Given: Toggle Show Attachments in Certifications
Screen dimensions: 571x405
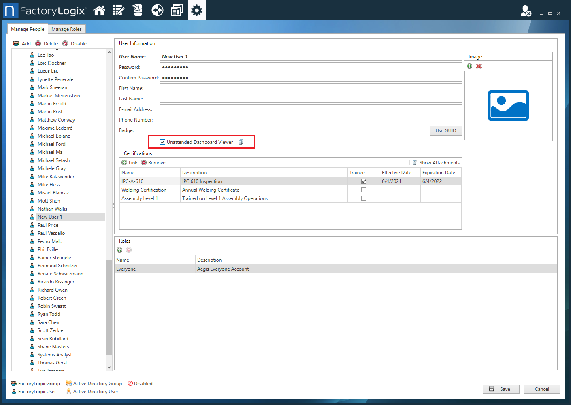Looking at the screenshot, I should click(436, 163).
